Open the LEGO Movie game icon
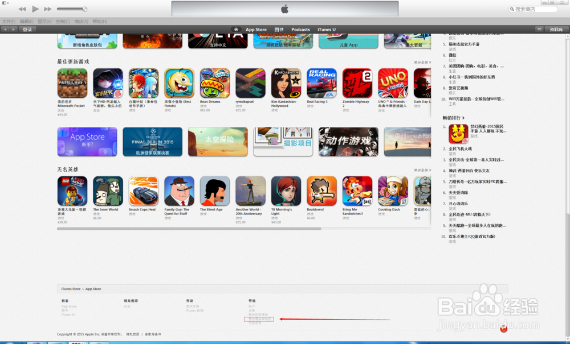 72,191
